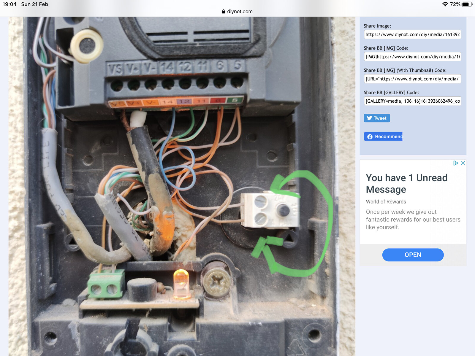Tap the battery icon in status bar
This screenshot has width=475, height=356.
tap(466, 4)
